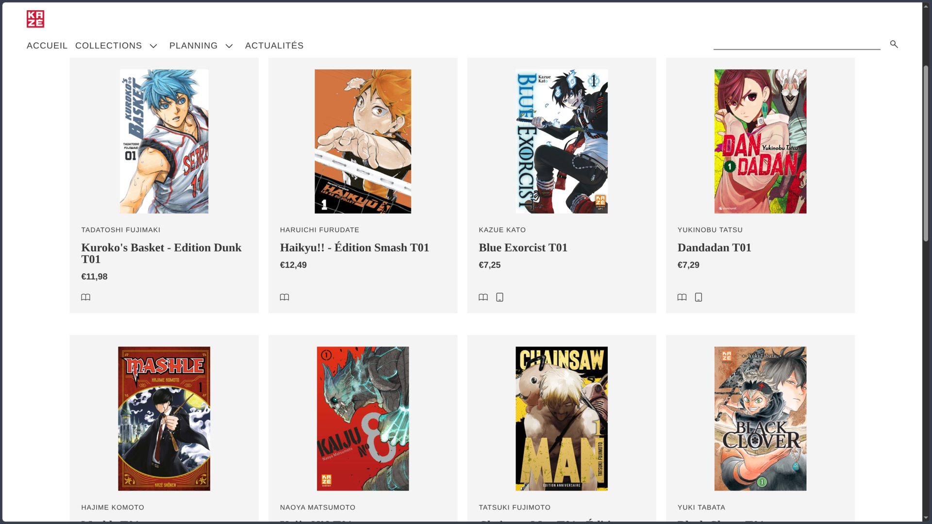Go to Accueil page
932x524 pixels.
47,46
